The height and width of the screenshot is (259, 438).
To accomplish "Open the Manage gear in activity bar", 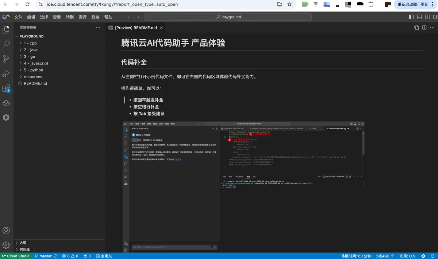I will 6,245.
